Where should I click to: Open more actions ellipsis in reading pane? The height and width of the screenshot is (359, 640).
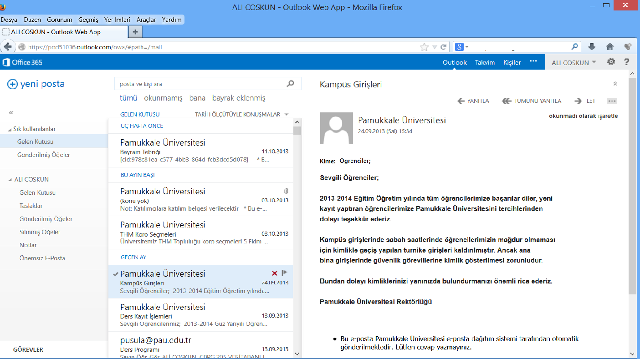pyautogui.click(x=612, y=101)
